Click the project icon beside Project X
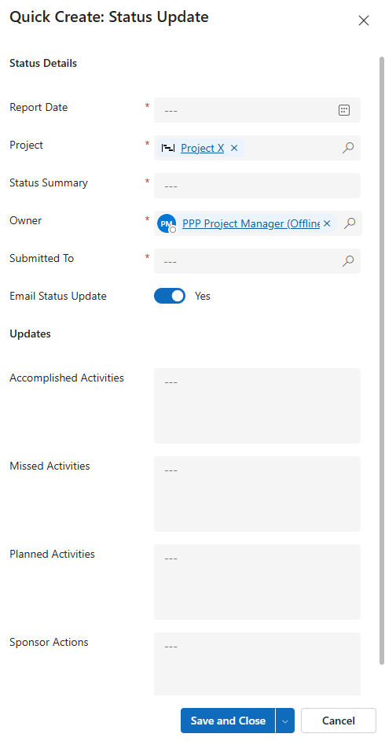The width and height of the screenshot is (385, 741). 168,148
